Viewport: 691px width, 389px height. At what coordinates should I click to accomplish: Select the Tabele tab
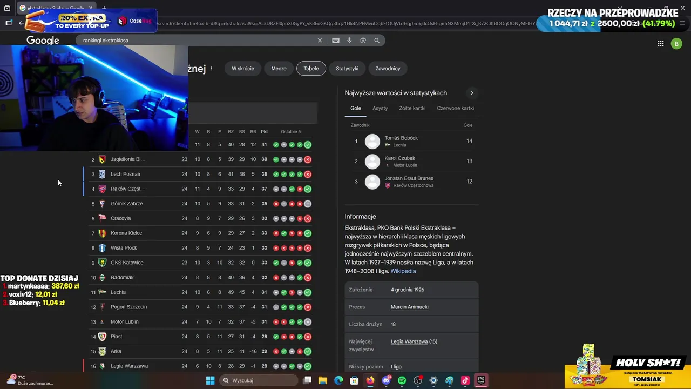[311, 69]
